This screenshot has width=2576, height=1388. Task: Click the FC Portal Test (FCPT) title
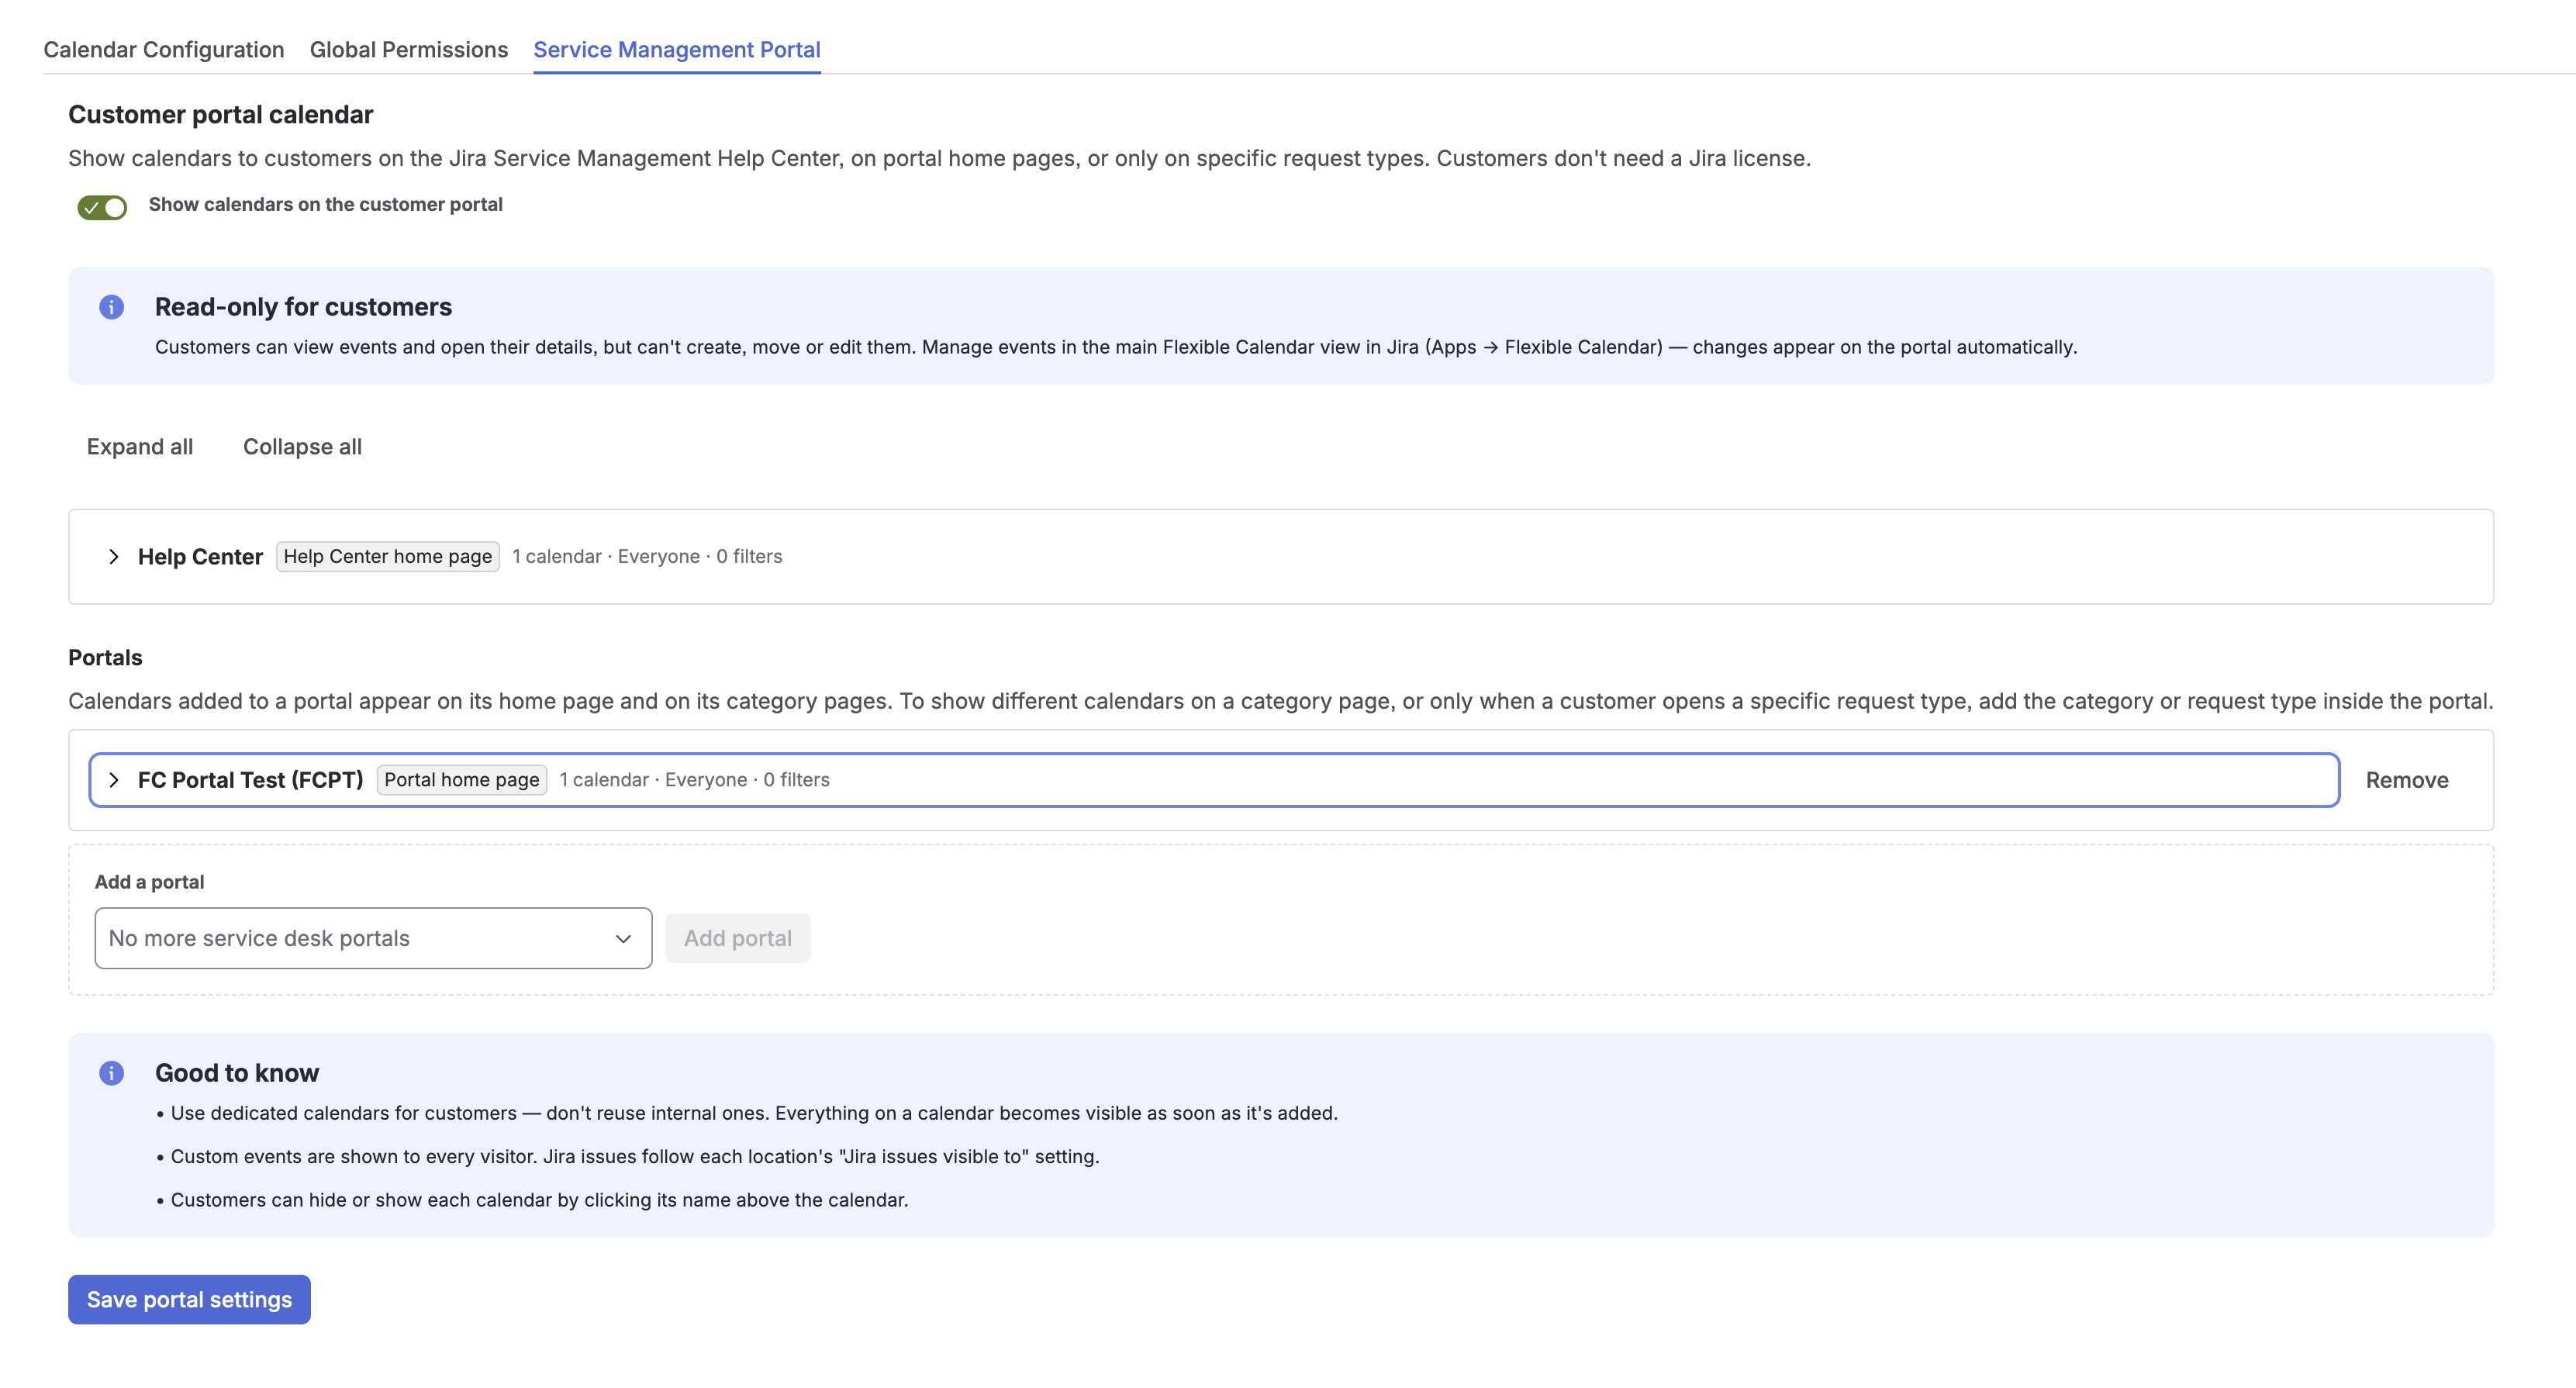(x=251, y=780)
